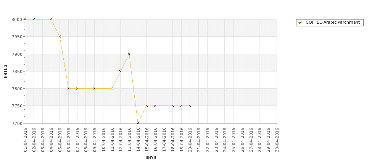This screenshot has width=372, height=164.
Task: Click the 26-04-2016 date label
Action: 242,140
